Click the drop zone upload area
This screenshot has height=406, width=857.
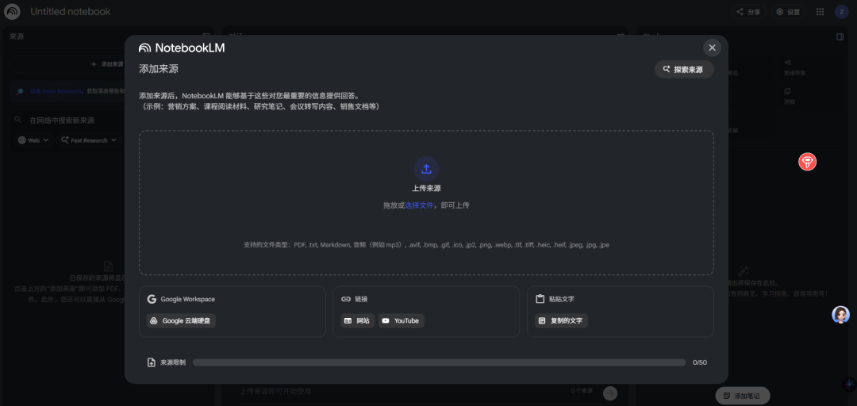426,202
